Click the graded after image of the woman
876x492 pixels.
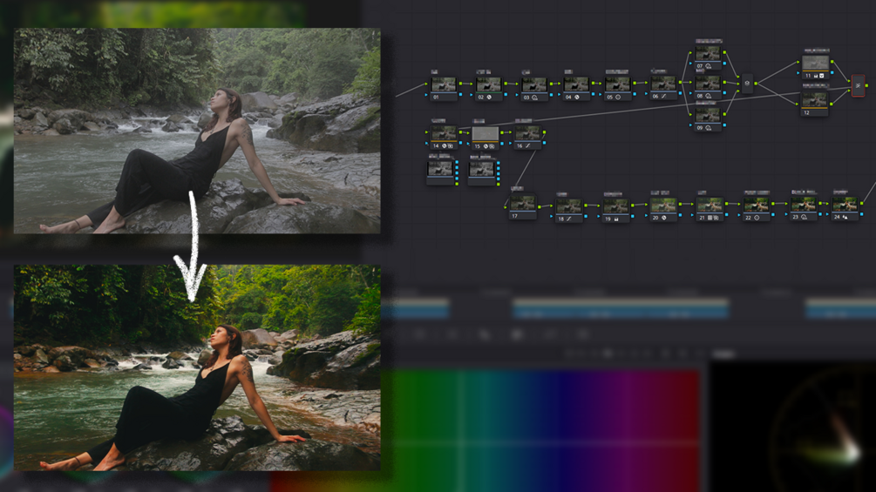(197, 367)
